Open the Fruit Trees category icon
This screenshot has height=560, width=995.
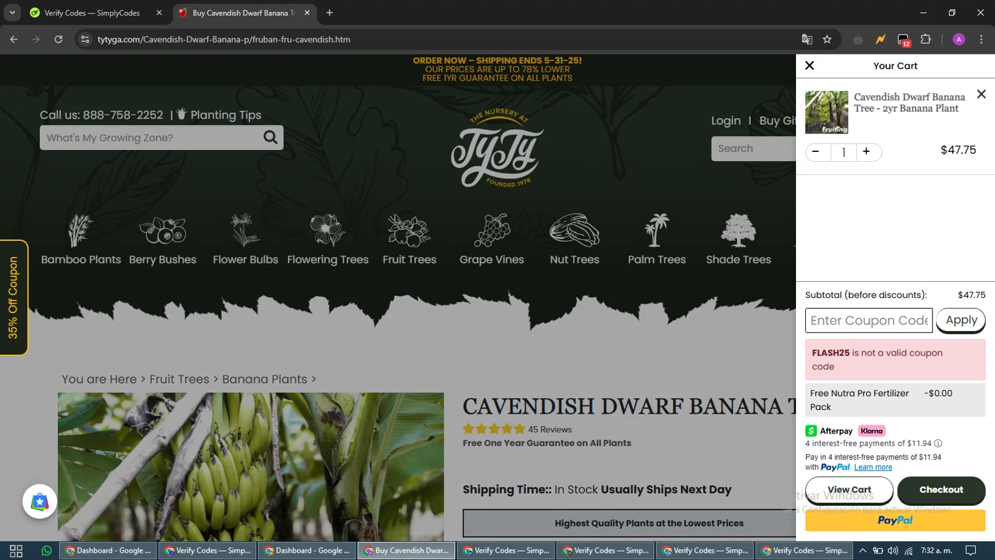[x=409, y=230]
